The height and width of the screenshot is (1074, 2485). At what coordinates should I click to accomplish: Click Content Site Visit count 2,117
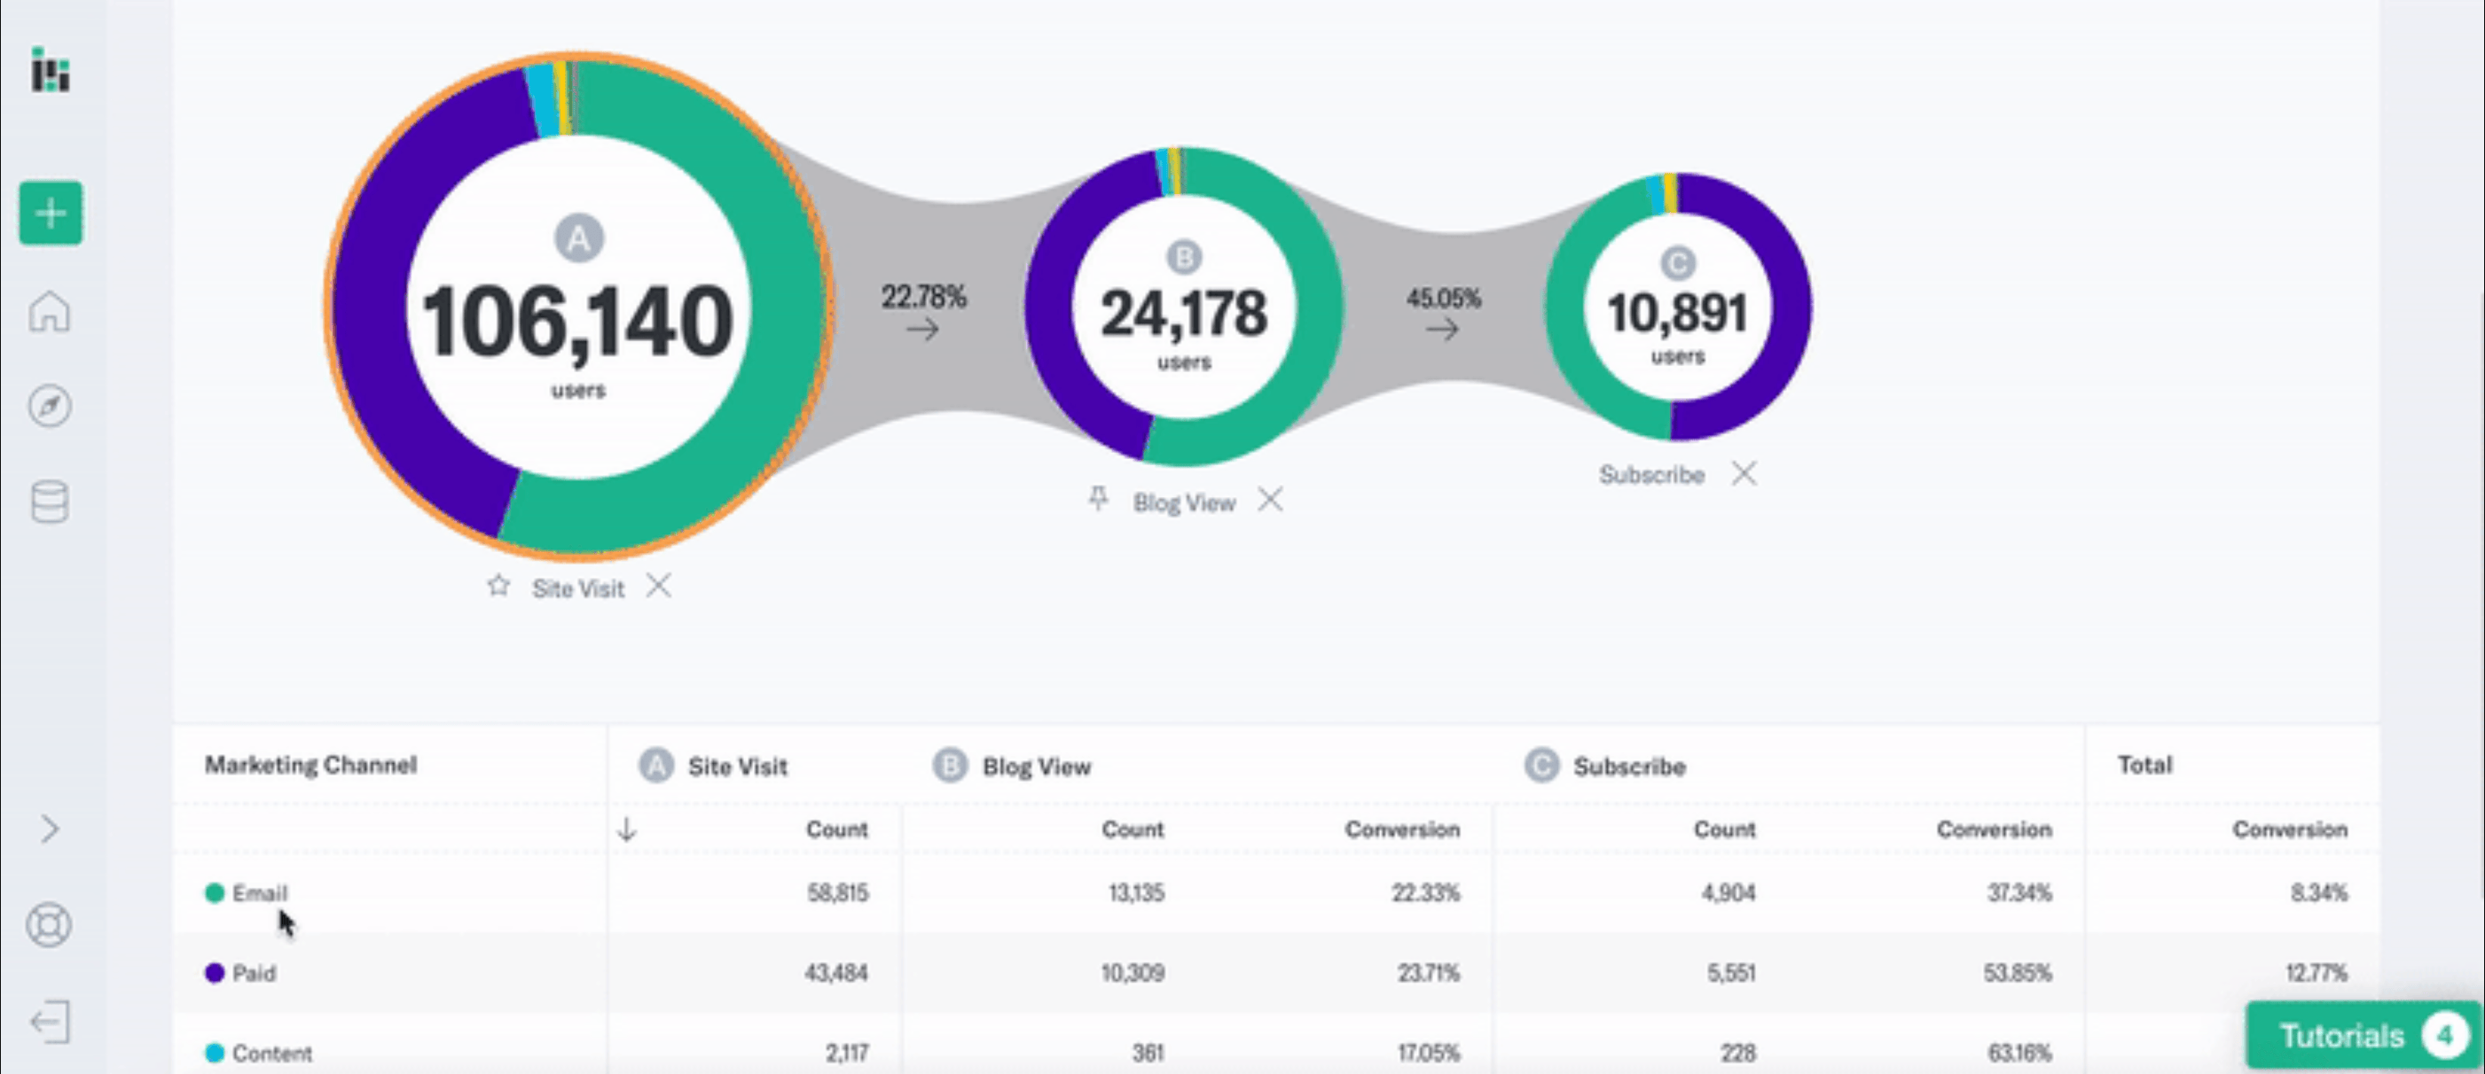(x=847, y=1053)
